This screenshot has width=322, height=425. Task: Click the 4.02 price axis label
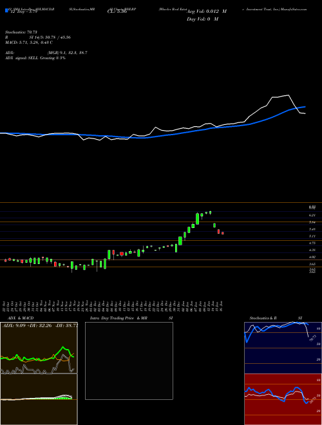[x=312, y=257]
